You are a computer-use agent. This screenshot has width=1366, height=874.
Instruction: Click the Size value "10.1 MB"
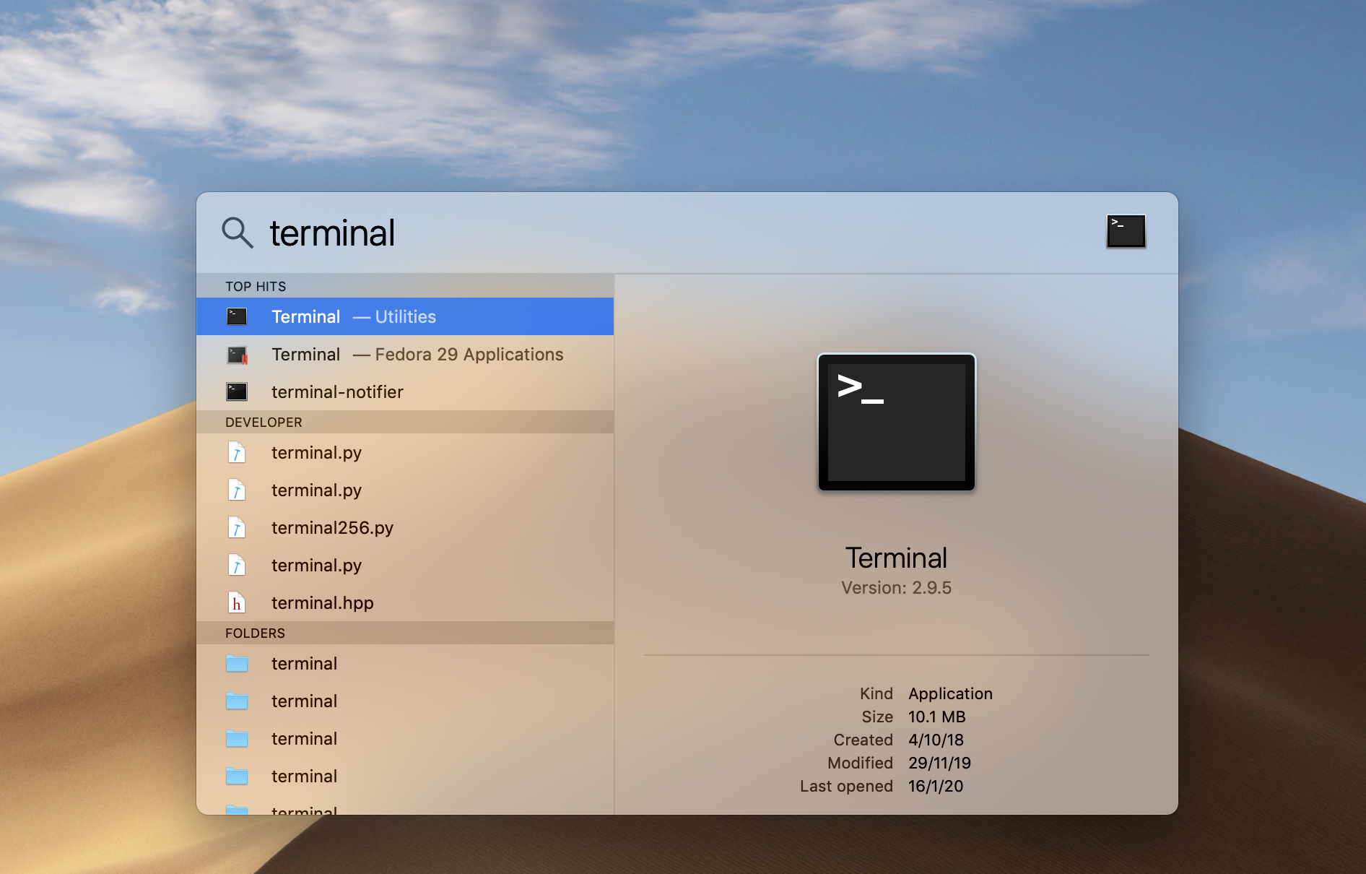coord(936,717)
